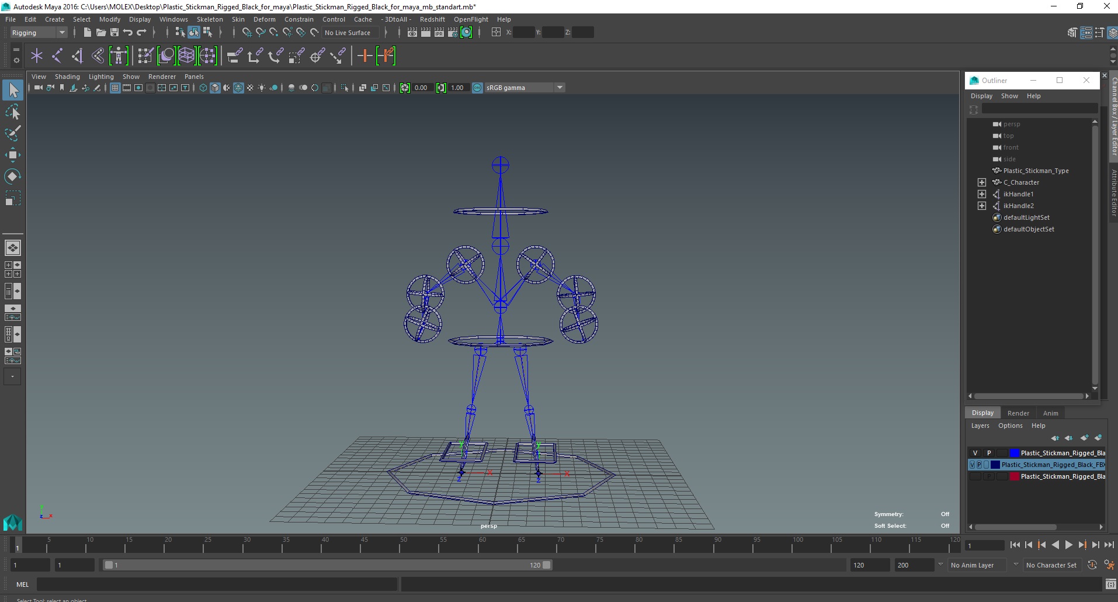Set a key with the orange shelf icon
1118x602 pixels.
365,56
